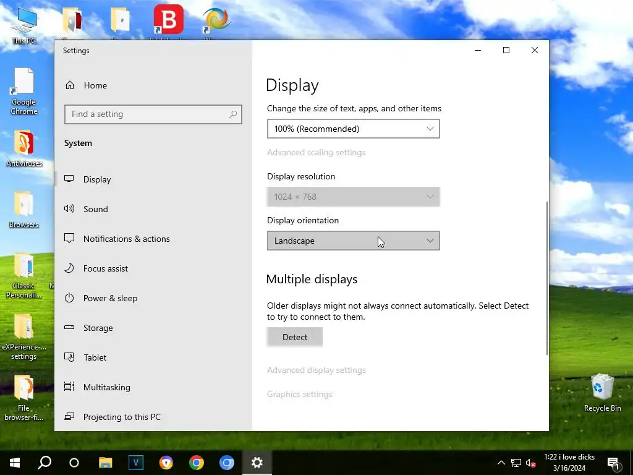Click the Detect button
633x475 pixels.
pyautogui.click(x=295, y=337)
